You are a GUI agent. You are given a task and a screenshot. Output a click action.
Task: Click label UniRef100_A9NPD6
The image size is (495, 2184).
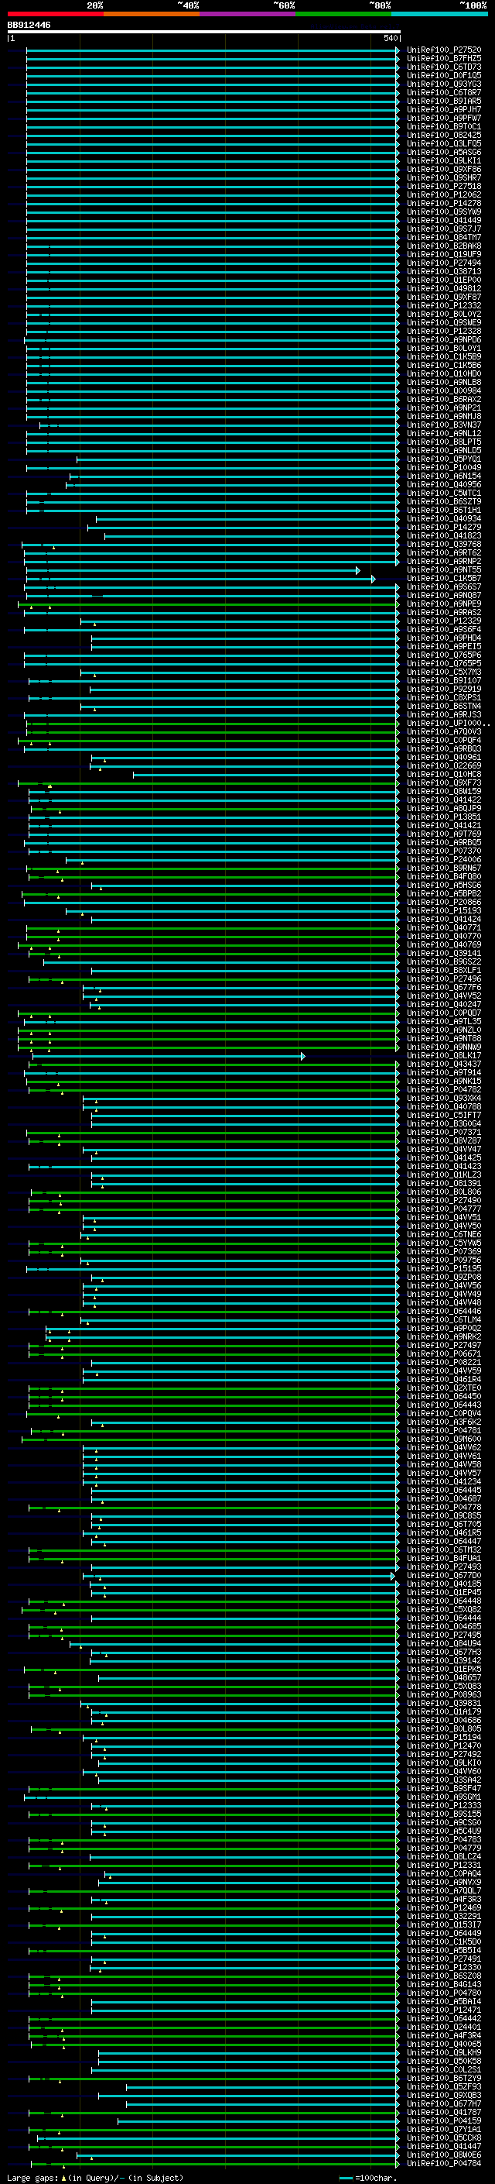(x=444, y=340)
